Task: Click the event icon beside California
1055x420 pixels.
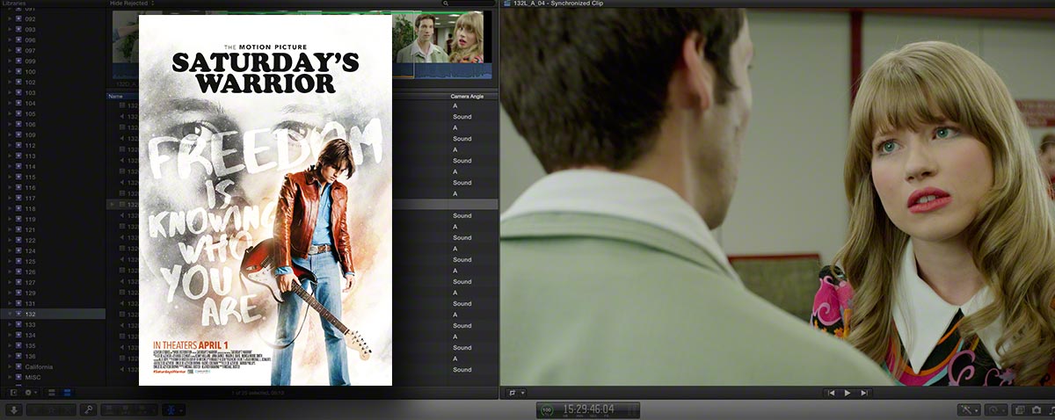Action: click(x=19, y=366)
